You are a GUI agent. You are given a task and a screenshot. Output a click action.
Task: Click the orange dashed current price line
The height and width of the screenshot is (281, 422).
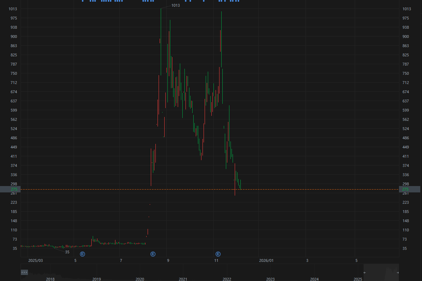point(210,189)
